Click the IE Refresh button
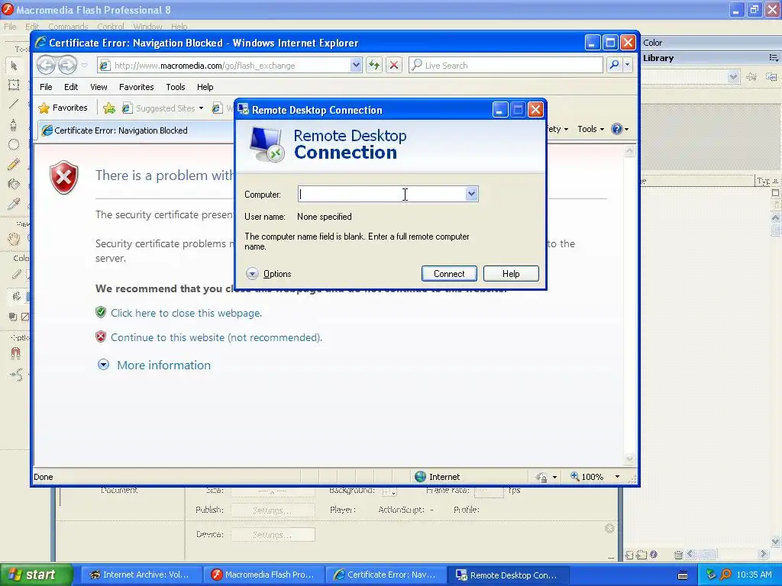The image size is (782, 586). coord(374,66)
